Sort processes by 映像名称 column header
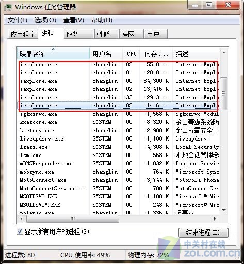 [53, 54]
